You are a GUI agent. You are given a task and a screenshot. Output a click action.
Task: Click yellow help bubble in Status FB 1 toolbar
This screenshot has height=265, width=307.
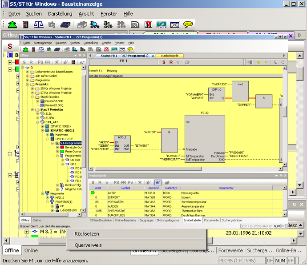130,49
